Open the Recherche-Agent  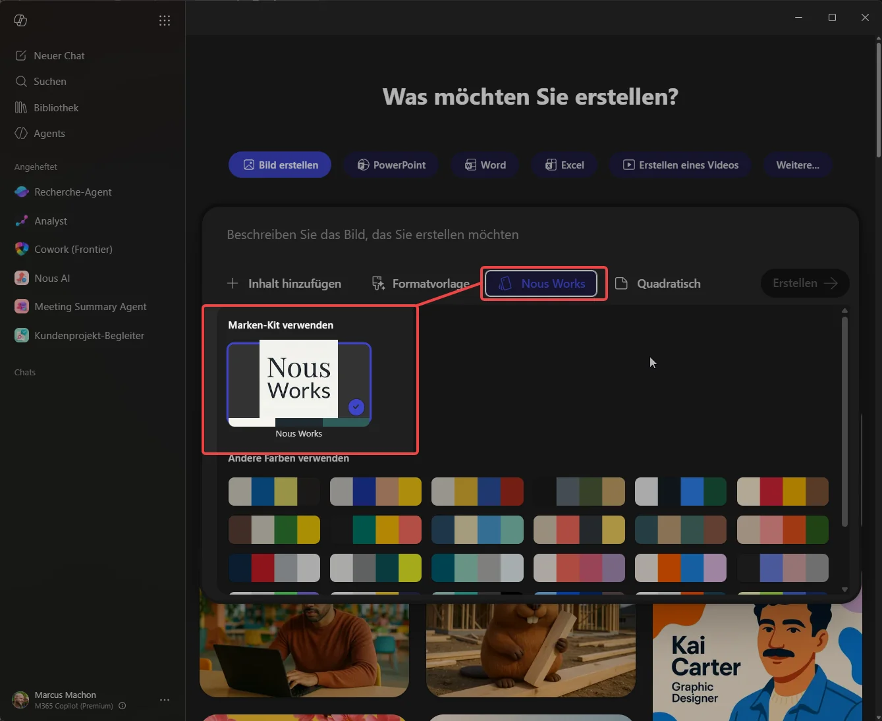pos(72,192)
